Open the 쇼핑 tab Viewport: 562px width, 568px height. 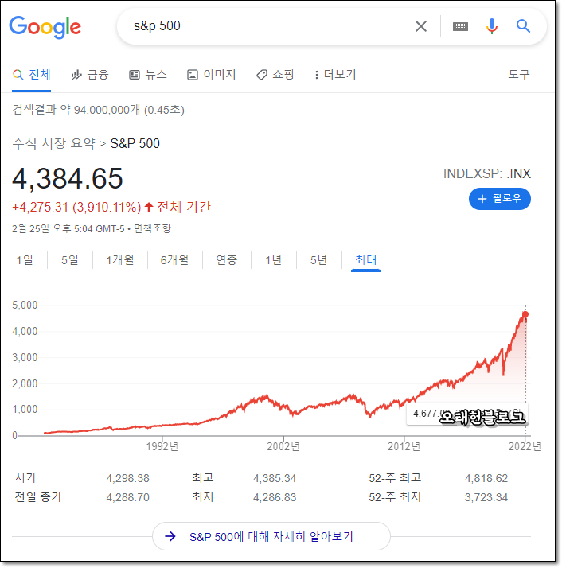pos(275,75)
